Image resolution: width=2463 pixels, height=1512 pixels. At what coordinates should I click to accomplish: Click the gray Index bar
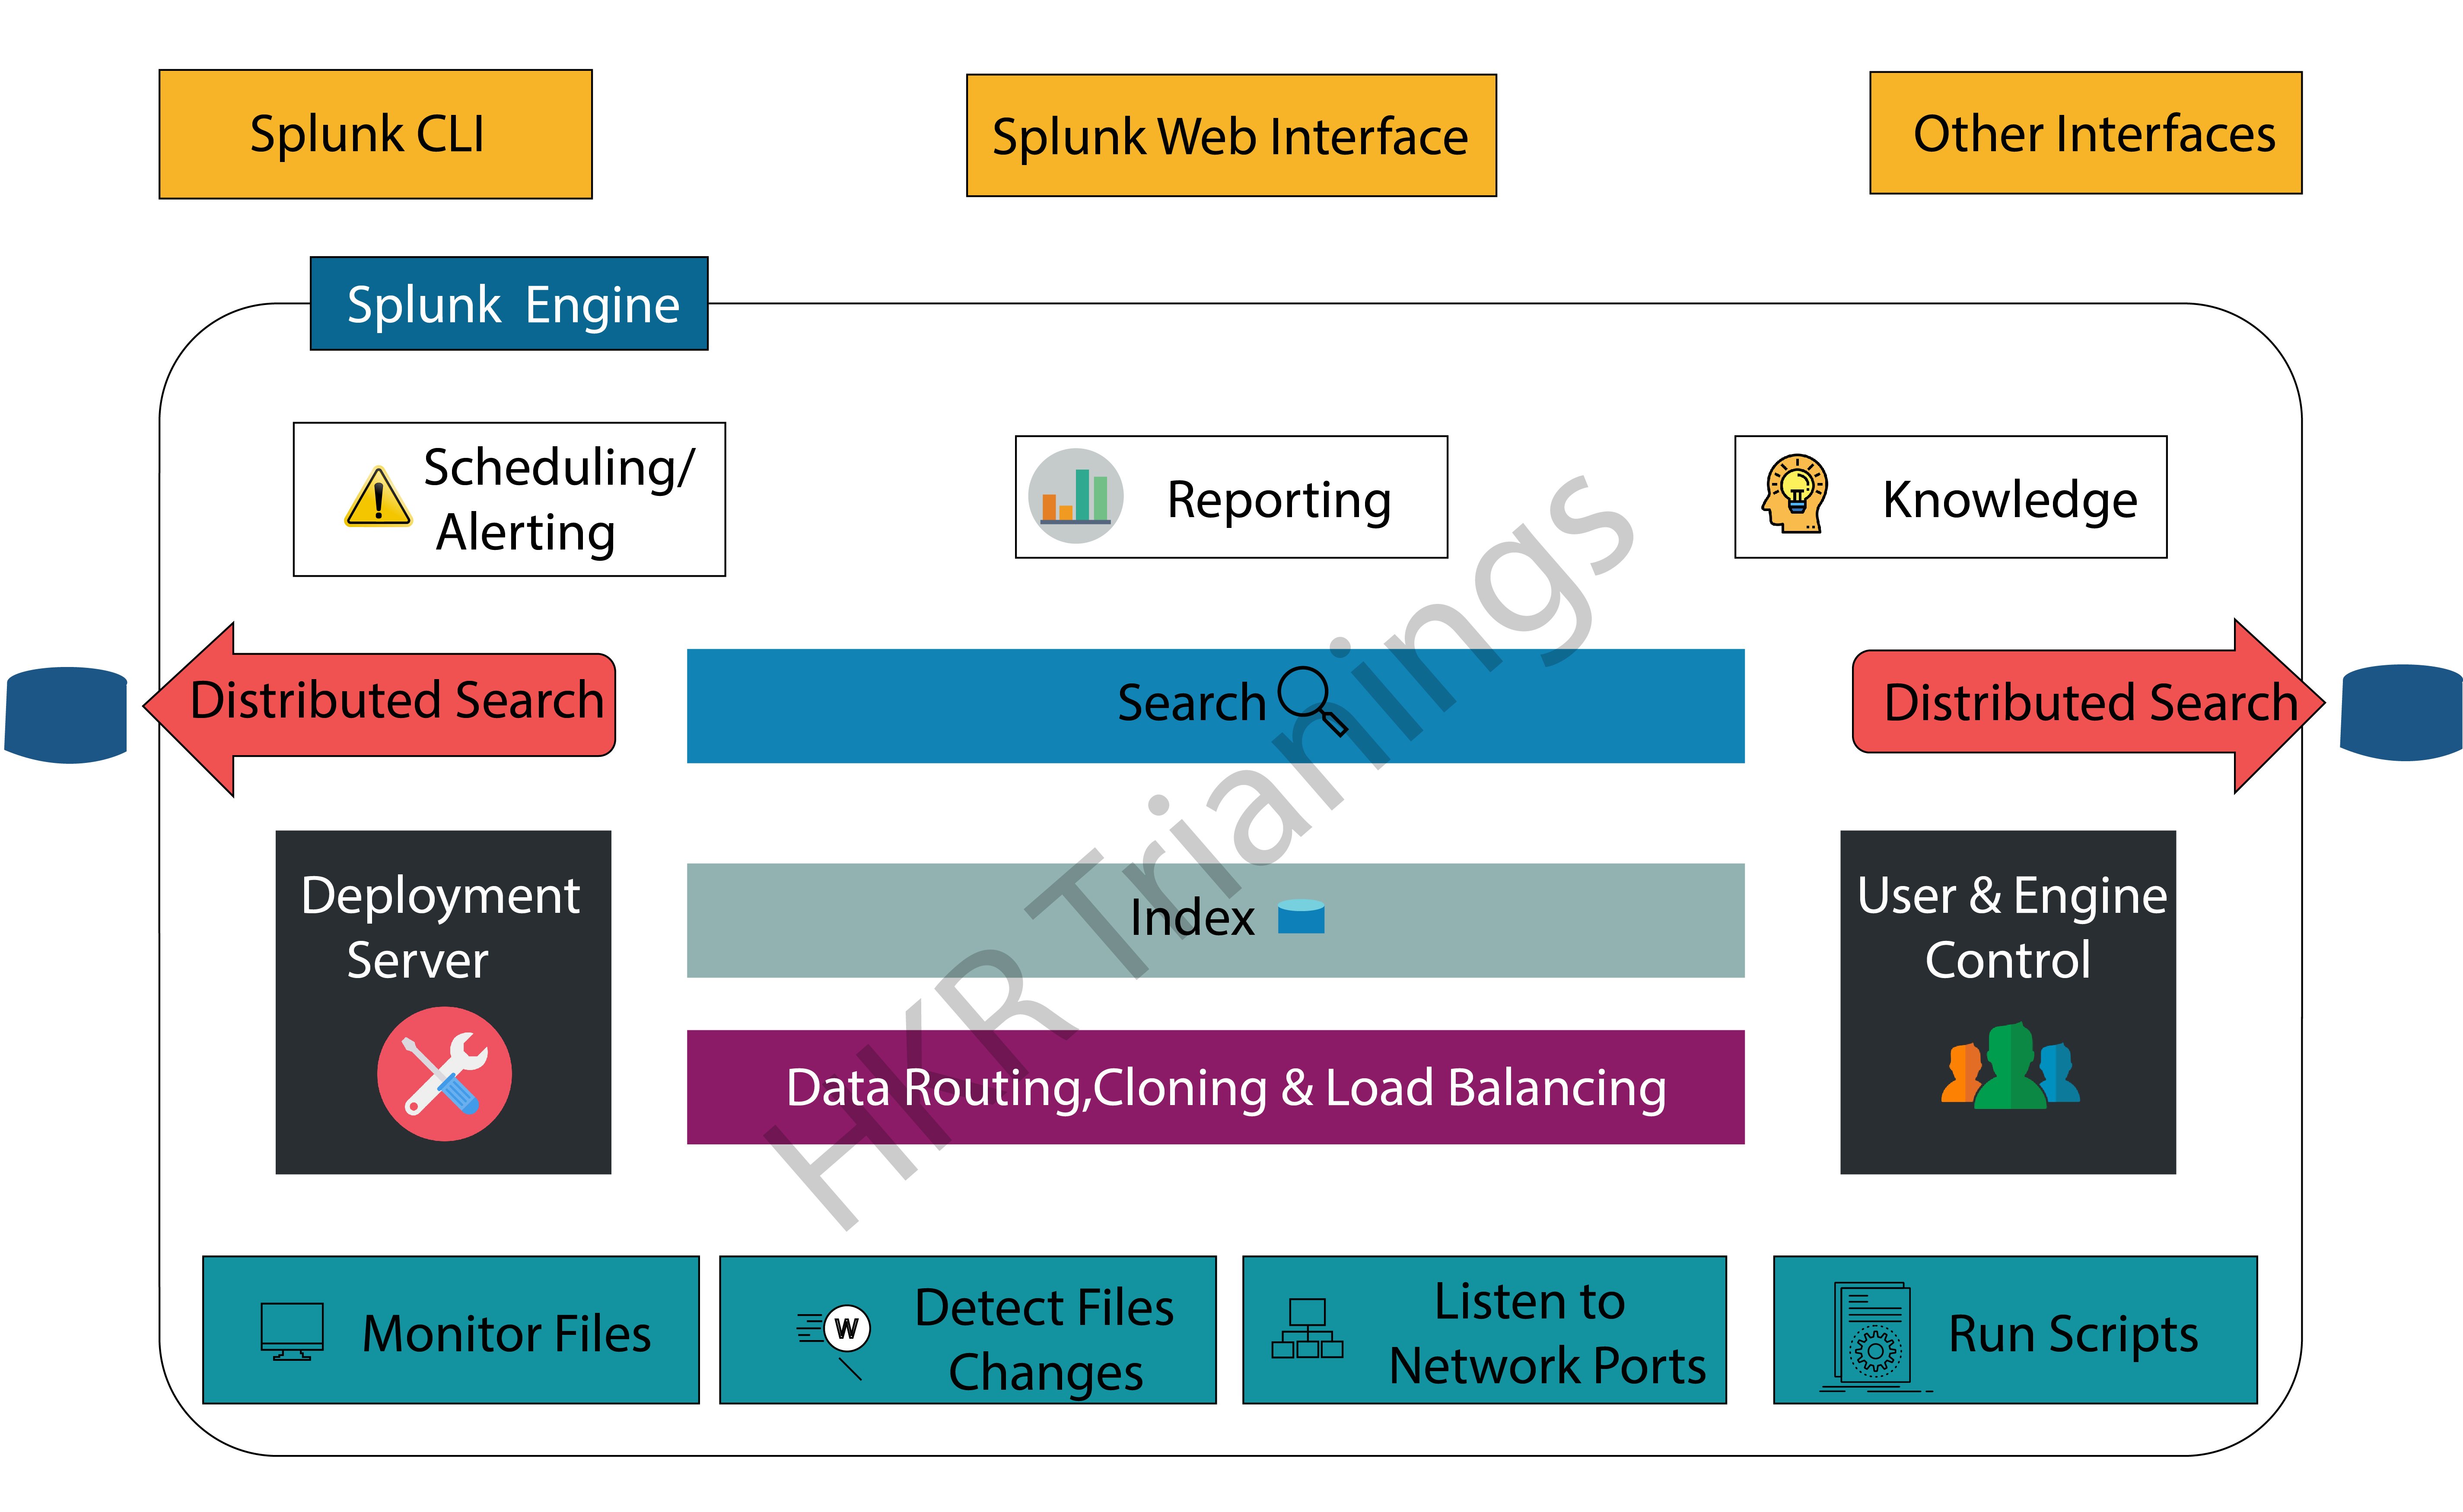tap(1215, 920)
